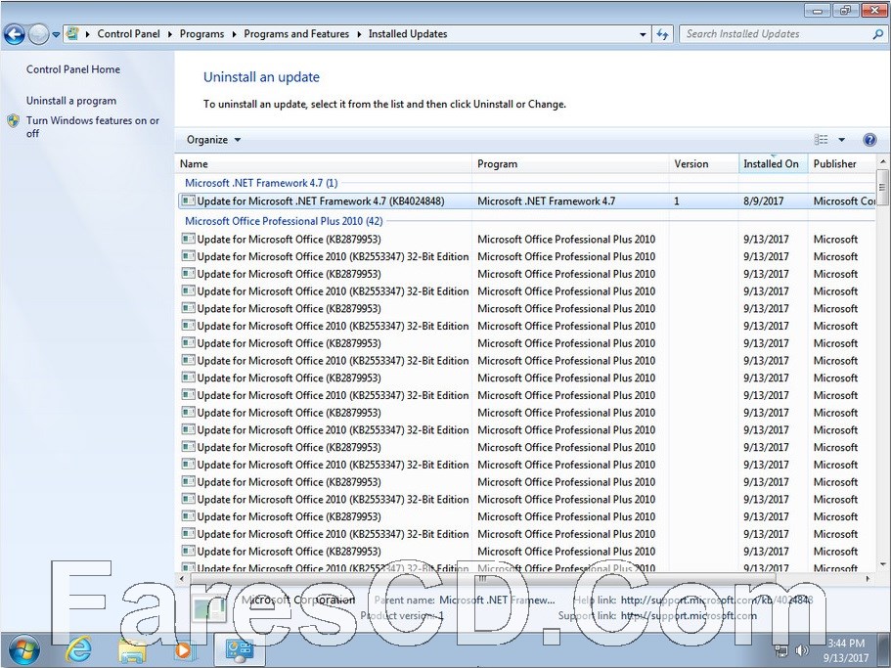Select the KB4024848 .NET Framework update row
The width and height of the screenshot is (891, 668).
click(526, 201)
